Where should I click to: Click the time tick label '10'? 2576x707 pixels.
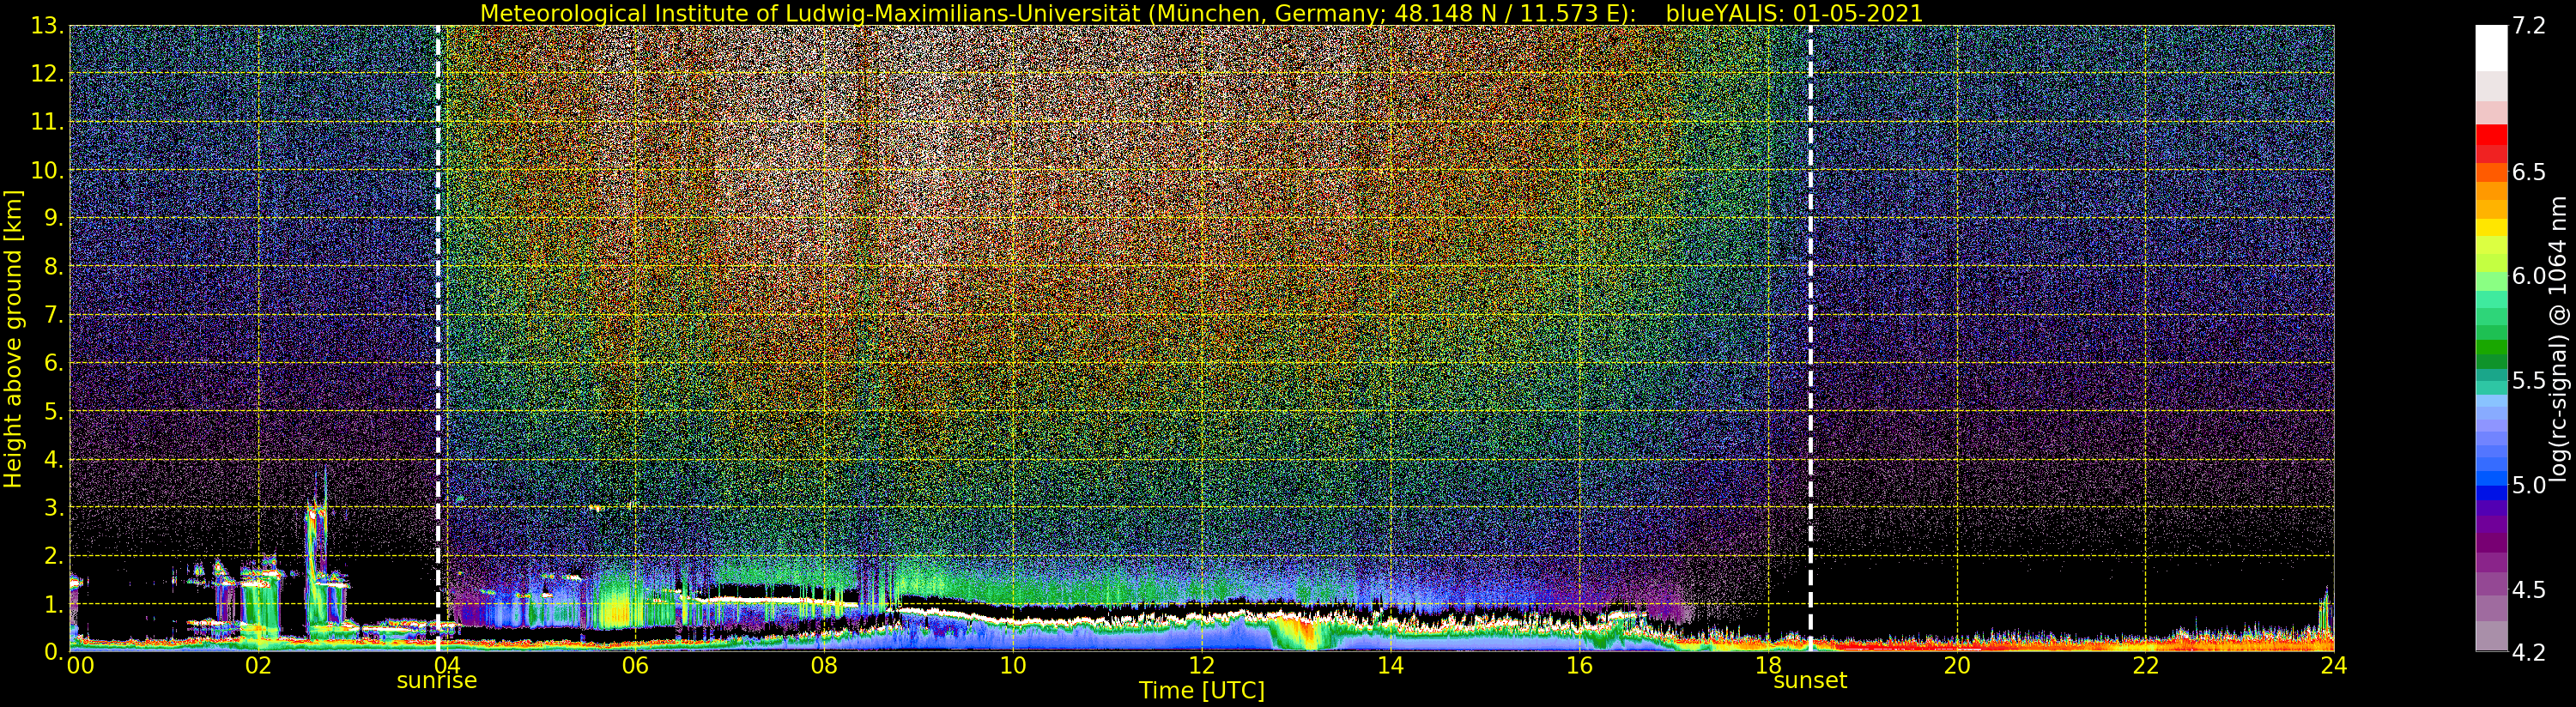coord(1013,665)
